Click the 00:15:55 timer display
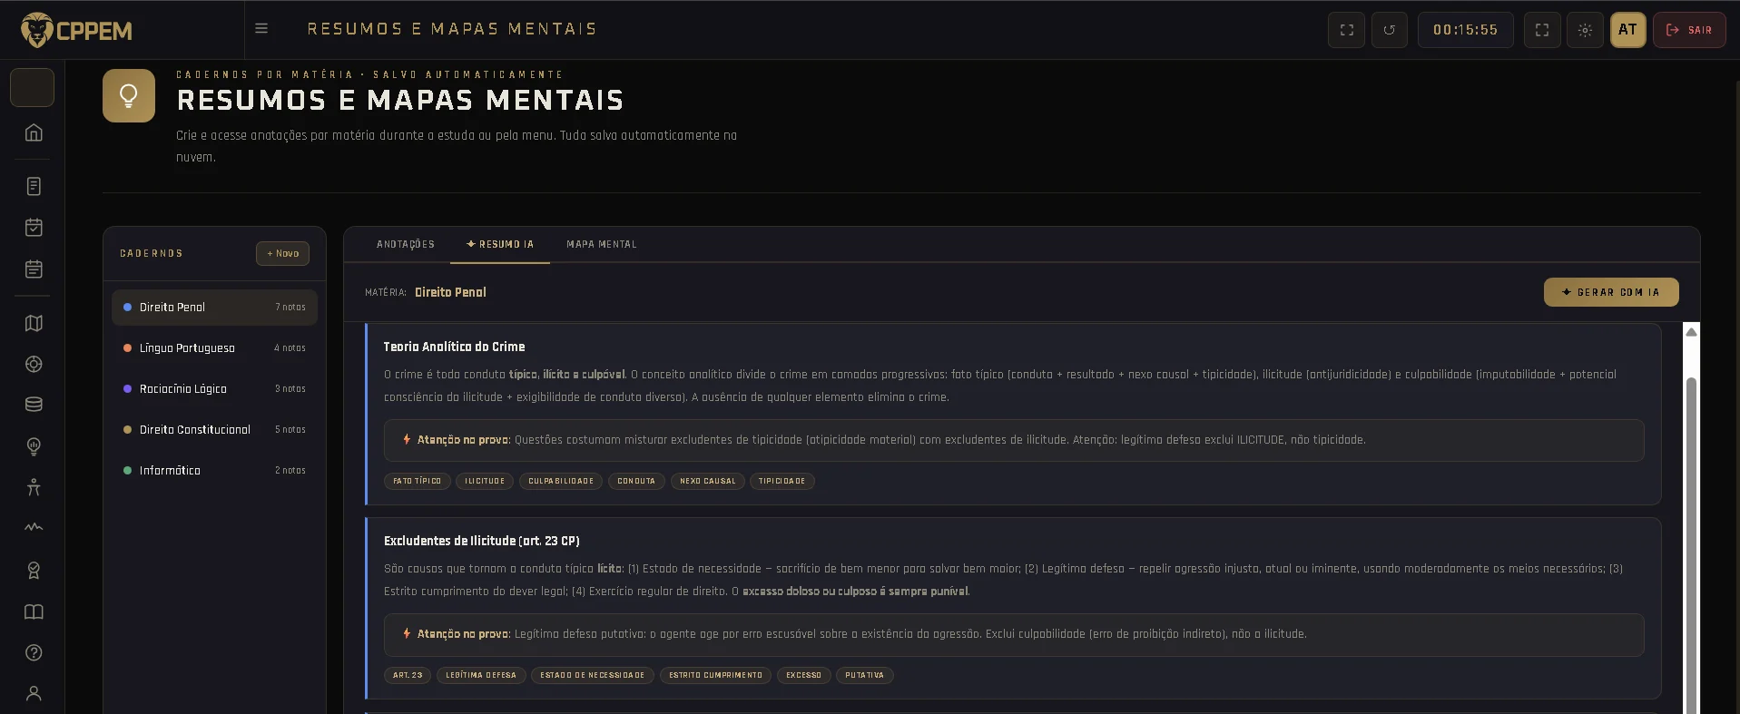This screenshot has height=714, width=1740. (x=1465, y=30)
